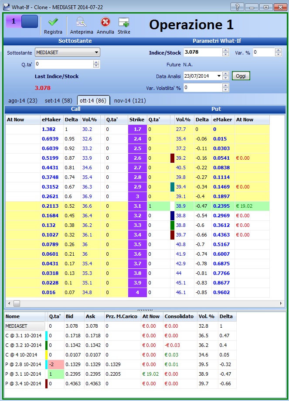Click the What-If window title bar icon

tap(6, 7)
